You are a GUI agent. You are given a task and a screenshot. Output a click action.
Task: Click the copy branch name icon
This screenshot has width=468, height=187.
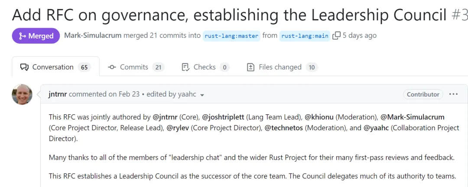point(336,36)
